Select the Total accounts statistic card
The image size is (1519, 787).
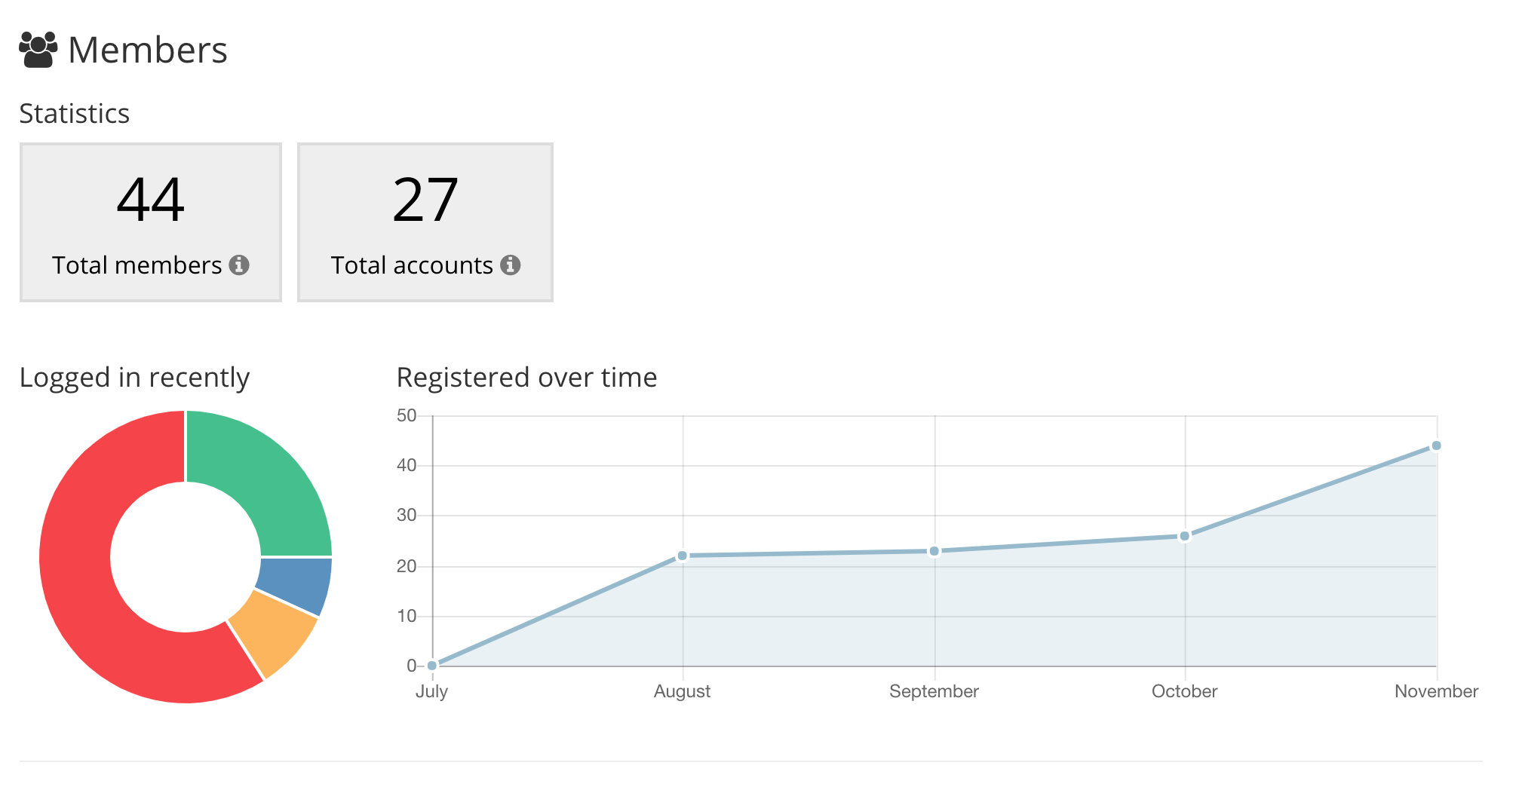pos(425,222)
